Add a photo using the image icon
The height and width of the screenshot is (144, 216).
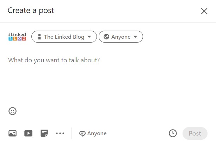click(12, 133)
